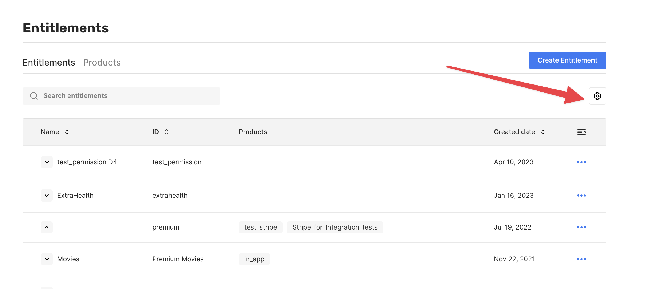The width and height of the screenshot is (669, 289).
Task: Sort table by Name column arrows
Action: (67, 132)
